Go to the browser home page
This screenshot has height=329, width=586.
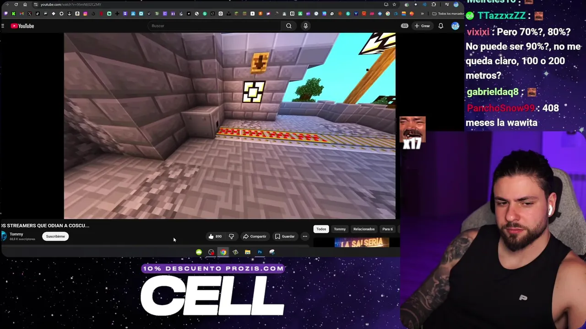[25, 5]
